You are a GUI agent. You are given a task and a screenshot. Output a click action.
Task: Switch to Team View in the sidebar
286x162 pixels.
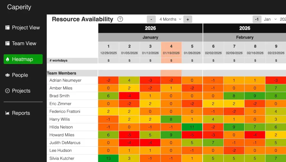pyautogui.click(x=24, y=43)
